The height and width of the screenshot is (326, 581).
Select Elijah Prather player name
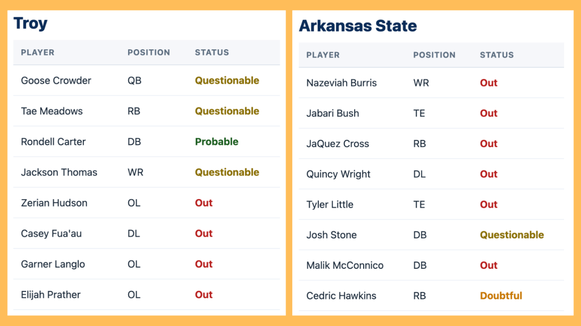click(x=50, y=294)
